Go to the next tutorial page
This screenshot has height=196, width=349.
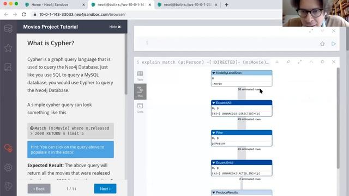click(105, 189)
